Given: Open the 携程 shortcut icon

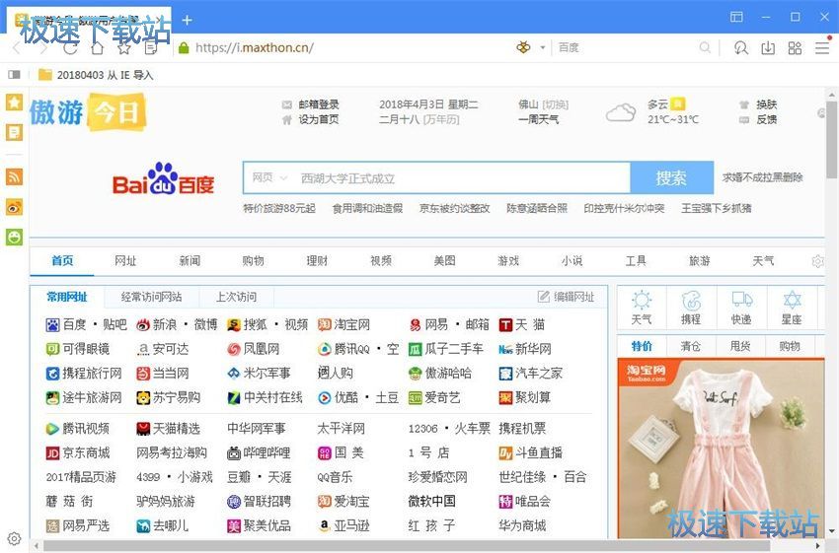Looking at the screenshot, I should (691, 308).
